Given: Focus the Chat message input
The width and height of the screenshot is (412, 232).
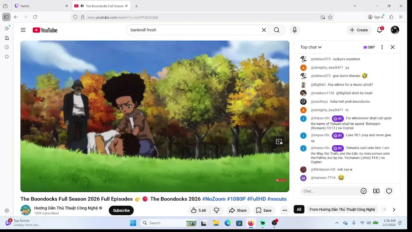Looking at the screenshot, I should coord(331,191).
